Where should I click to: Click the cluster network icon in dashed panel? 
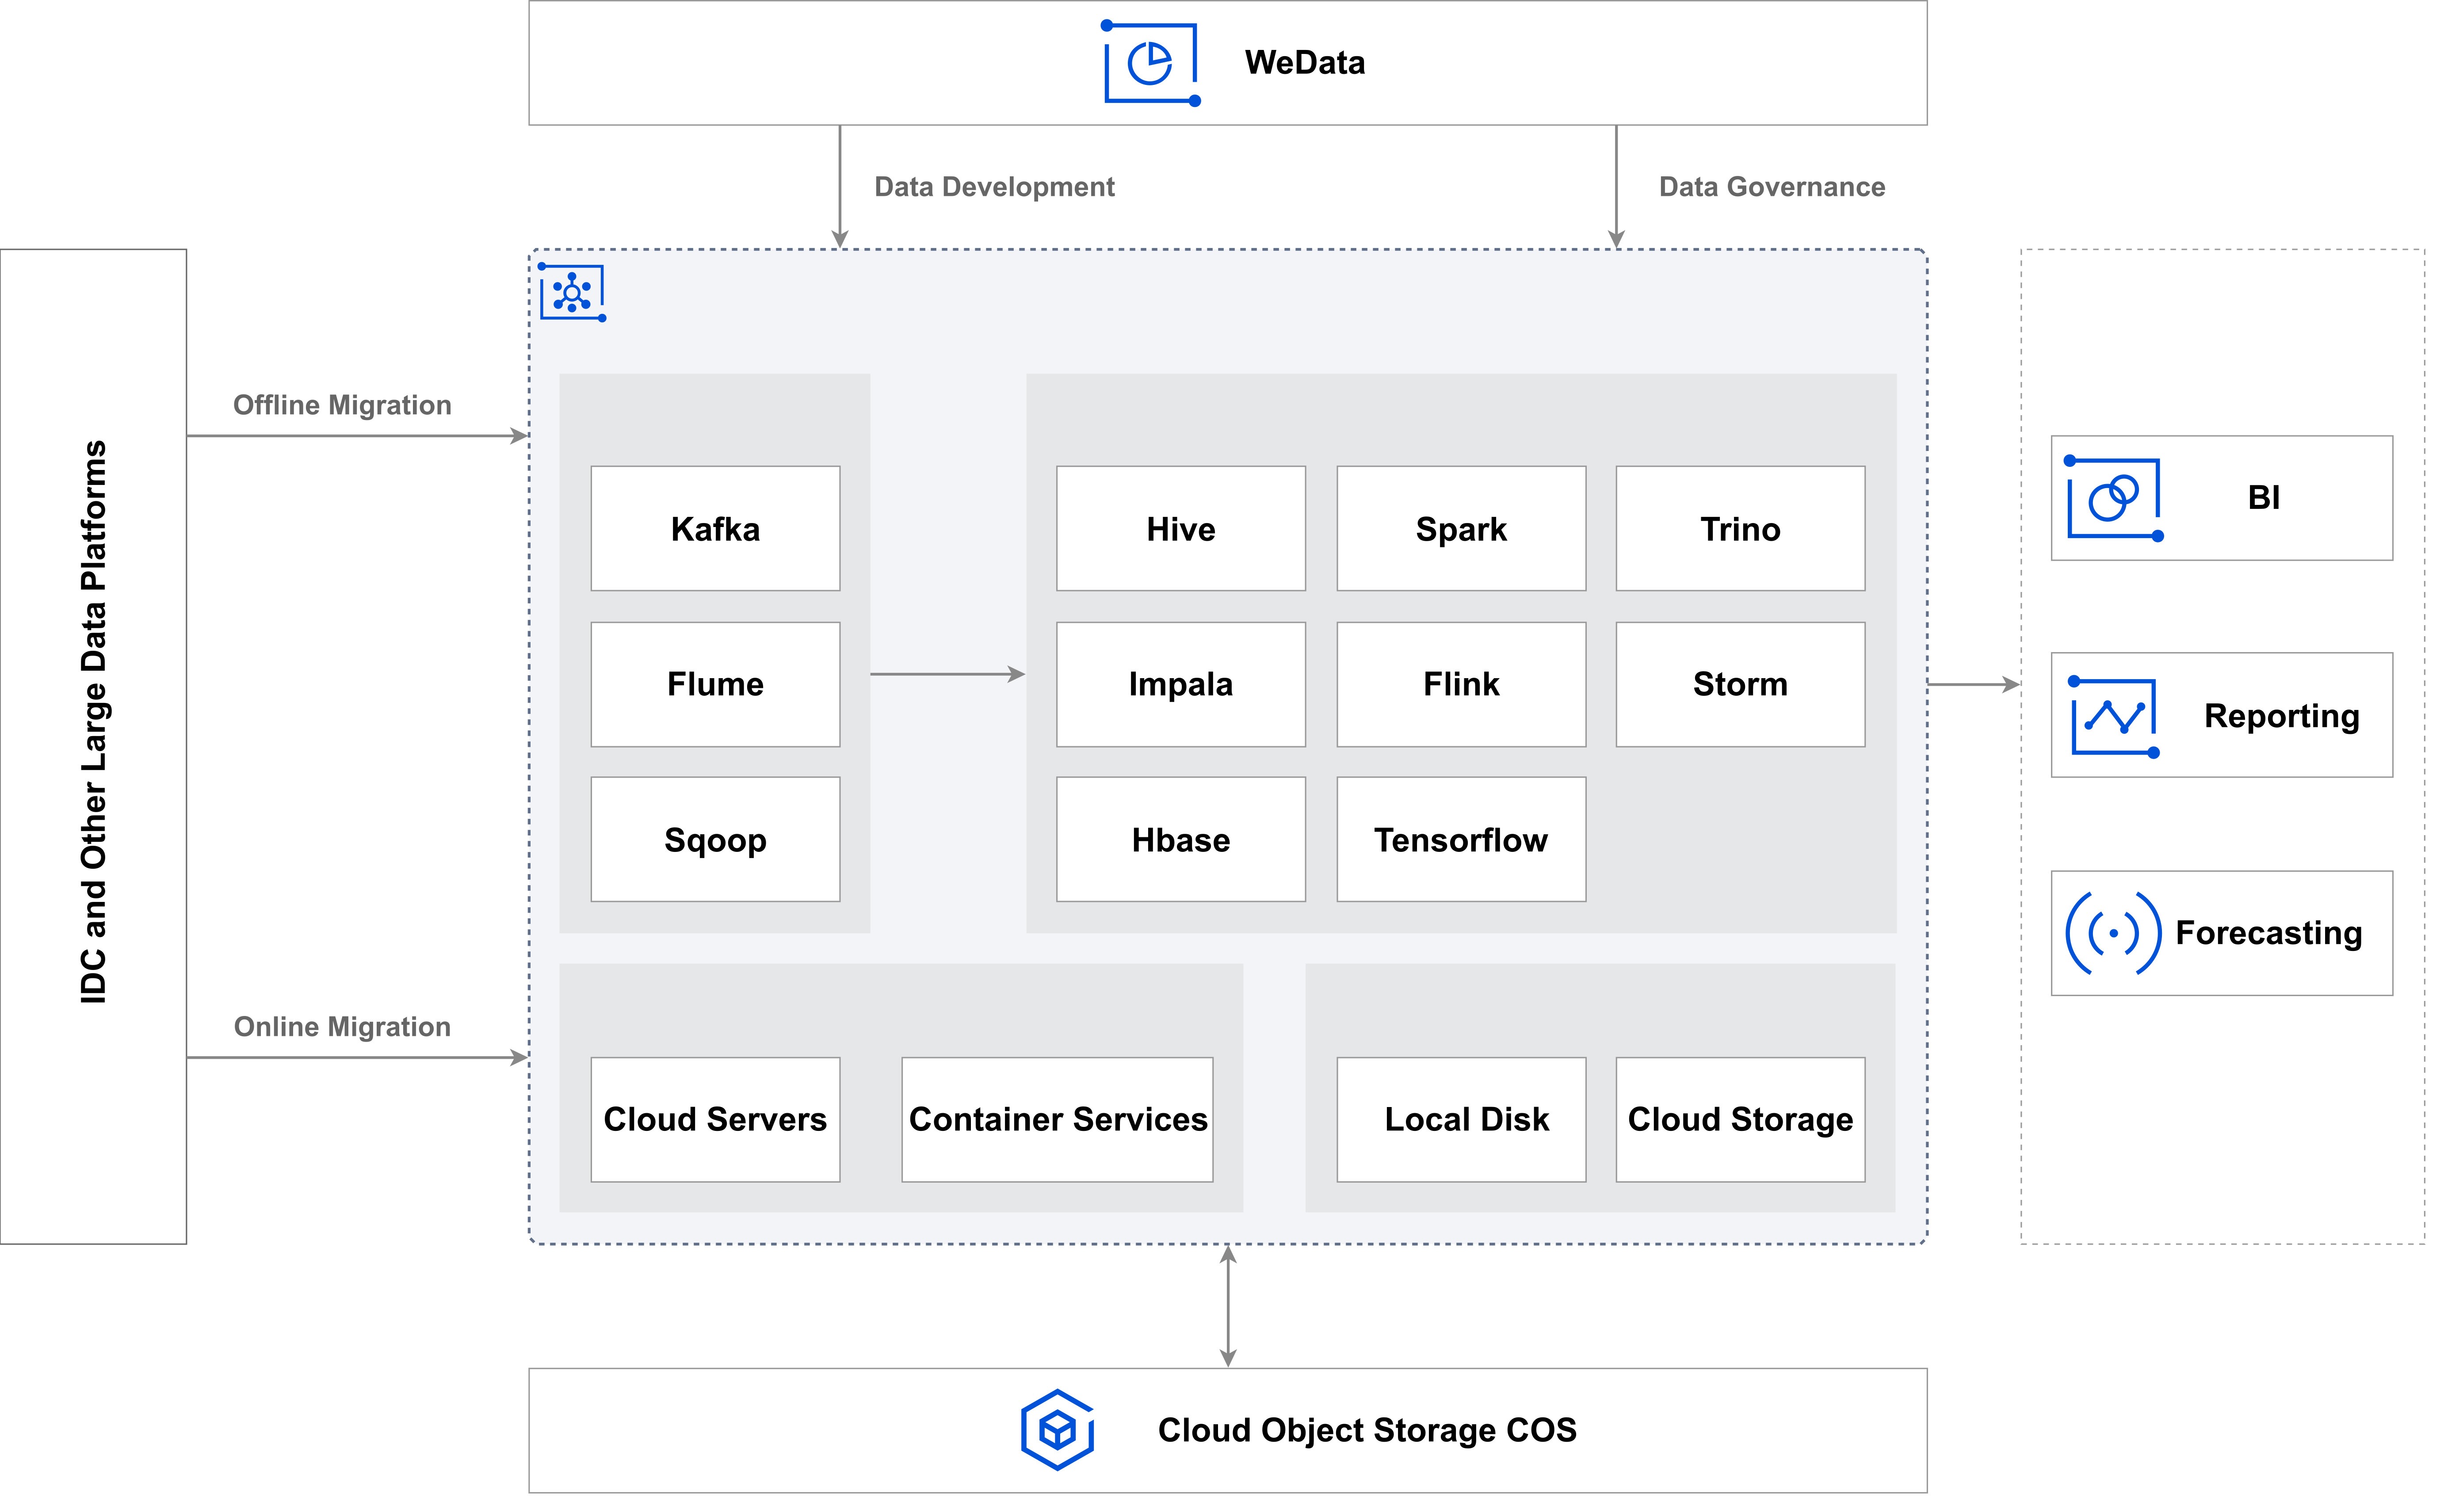click(572, 292)
